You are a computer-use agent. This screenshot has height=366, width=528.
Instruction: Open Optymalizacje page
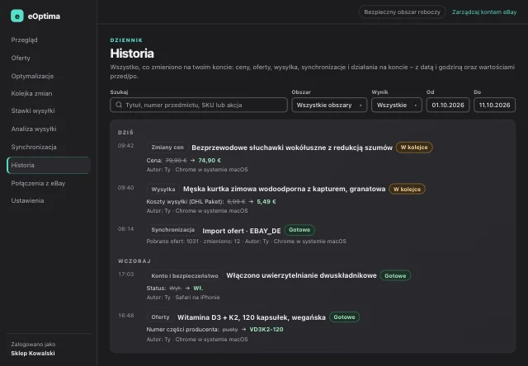[x=32, y=76]
